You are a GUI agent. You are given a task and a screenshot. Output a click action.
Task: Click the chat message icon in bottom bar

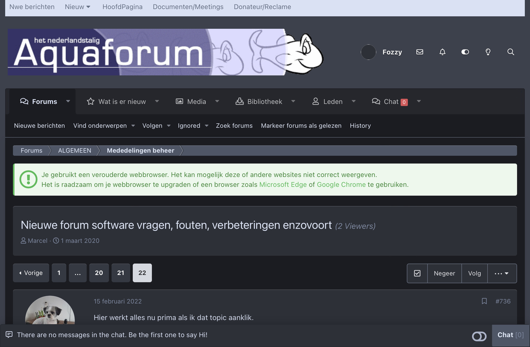click(9, 335)
